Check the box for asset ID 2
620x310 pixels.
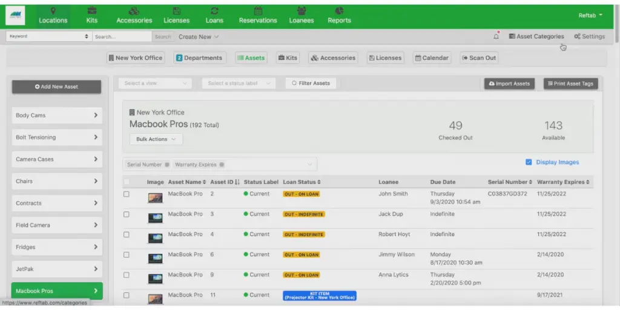pos(127,194)
